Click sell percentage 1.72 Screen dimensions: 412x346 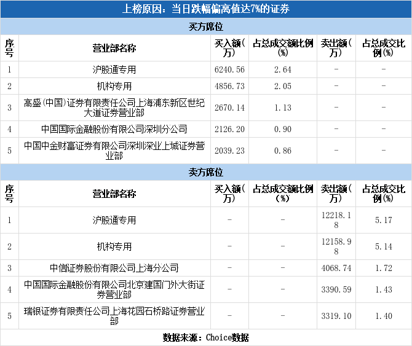click(384, 268)
